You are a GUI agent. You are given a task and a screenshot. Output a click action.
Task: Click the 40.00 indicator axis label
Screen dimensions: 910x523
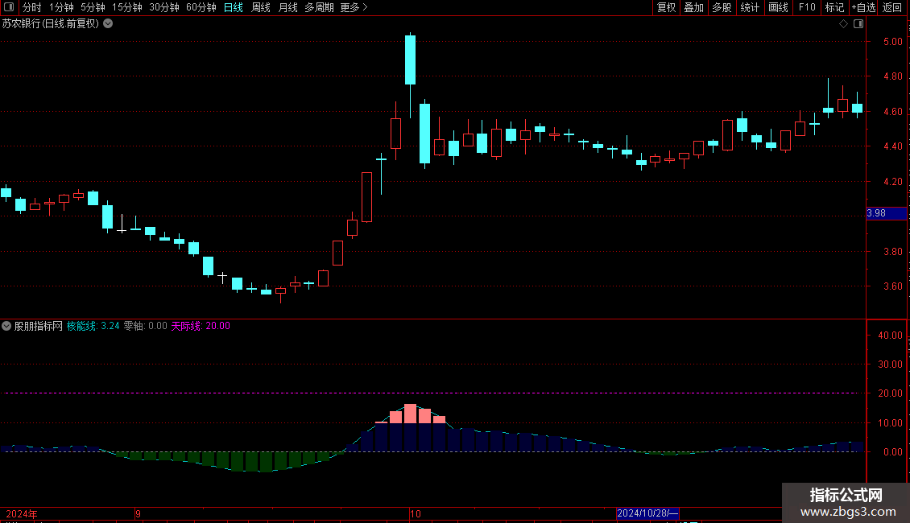890,336
